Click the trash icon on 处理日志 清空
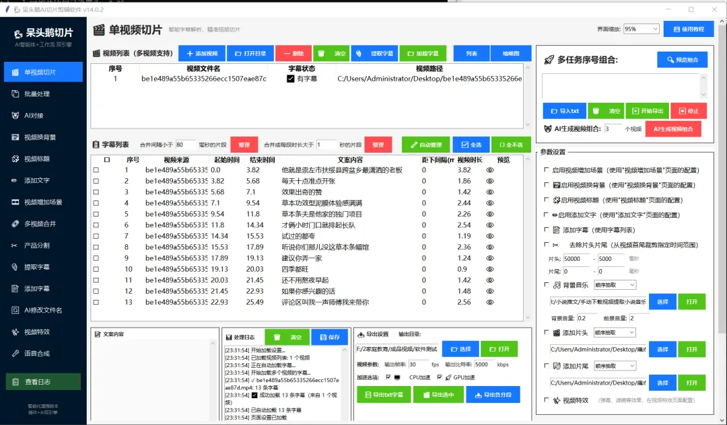727x425 pixels. click(277, 338)
